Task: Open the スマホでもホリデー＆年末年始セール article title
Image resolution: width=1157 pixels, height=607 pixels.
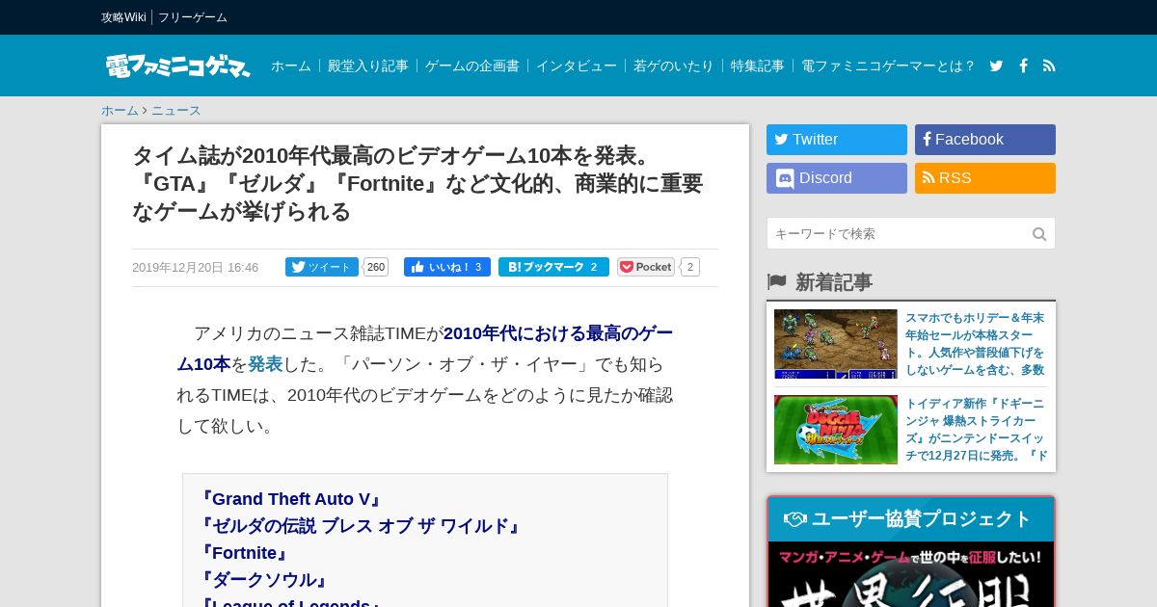Action: [976, 344]
